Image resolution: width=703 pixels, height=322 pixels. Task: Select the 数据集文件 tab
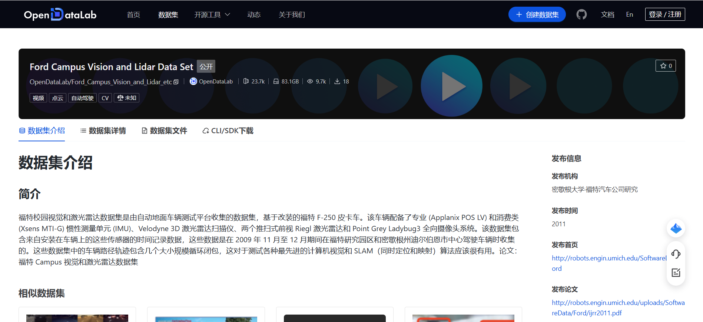[164, 131]
